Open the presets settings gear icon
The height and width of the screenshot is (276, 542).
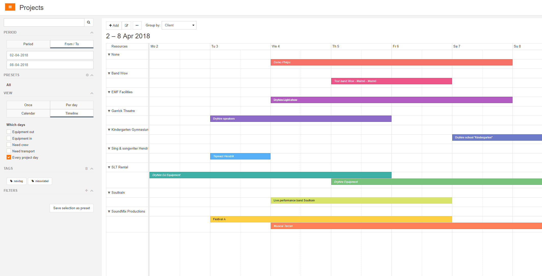coord(87,75)
